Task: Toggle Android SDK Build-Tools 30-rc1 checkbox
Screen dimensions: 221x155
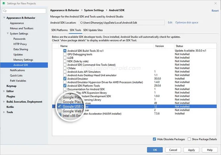Action: coord(65,51)
